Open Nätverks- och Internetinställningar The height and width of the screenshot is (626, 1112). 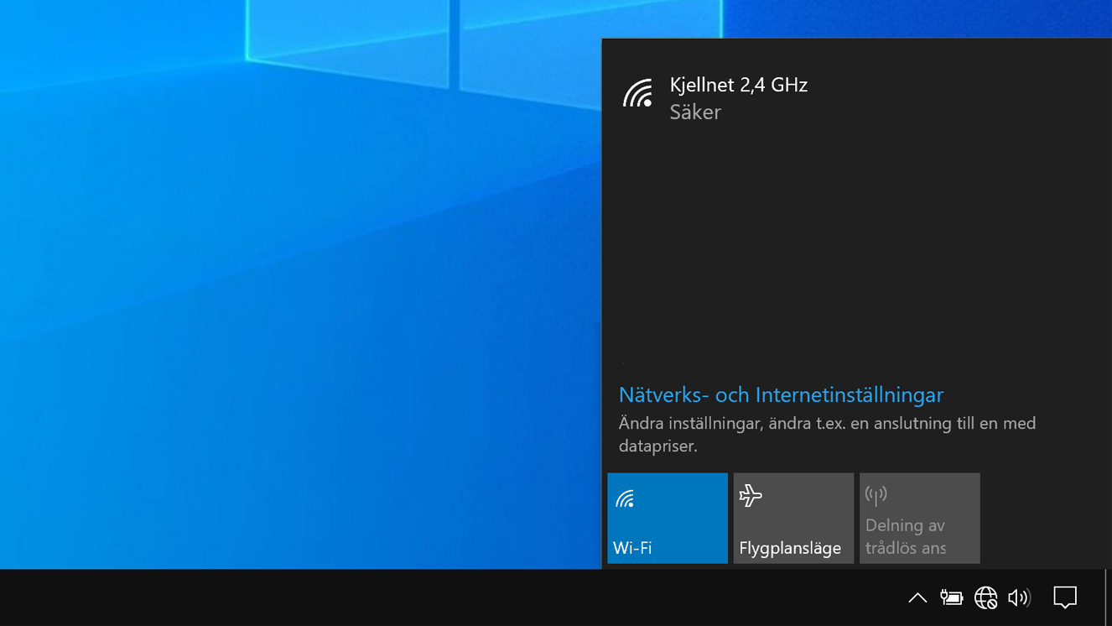click(781, 394)
